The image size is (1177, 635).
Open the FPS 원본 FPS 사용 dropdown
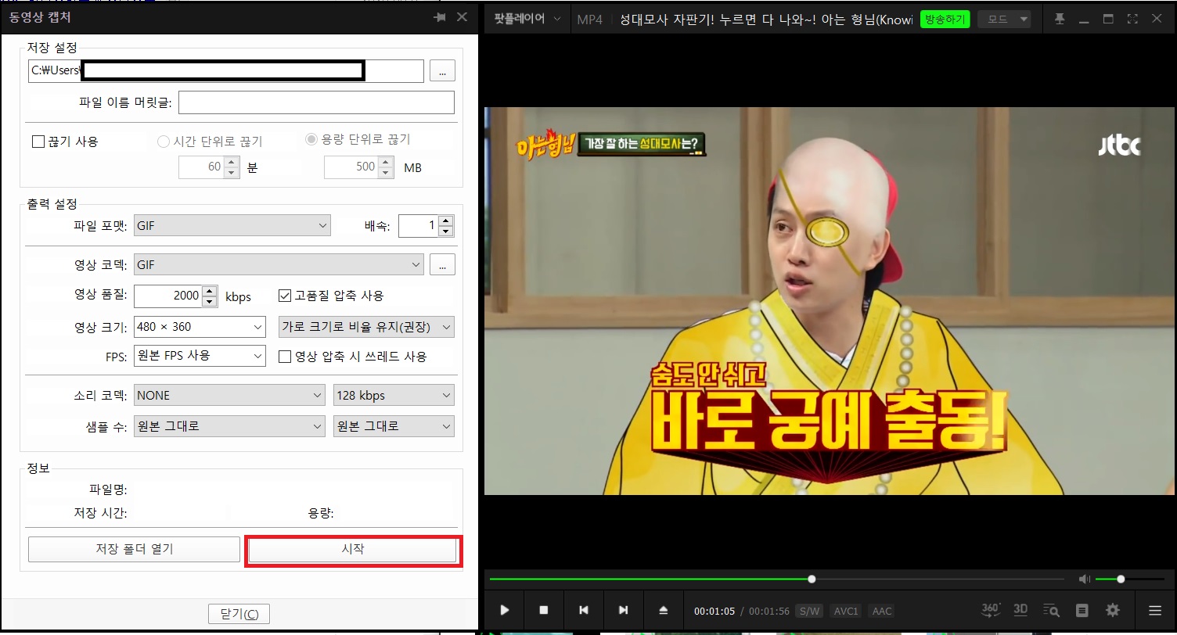coord(200,356)
